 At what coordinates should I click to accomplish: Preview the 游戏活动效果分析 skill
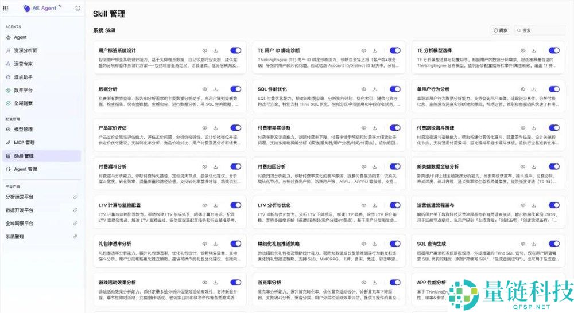[205, 283]
